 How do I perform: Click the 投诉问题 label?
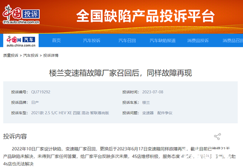[131, 113]
